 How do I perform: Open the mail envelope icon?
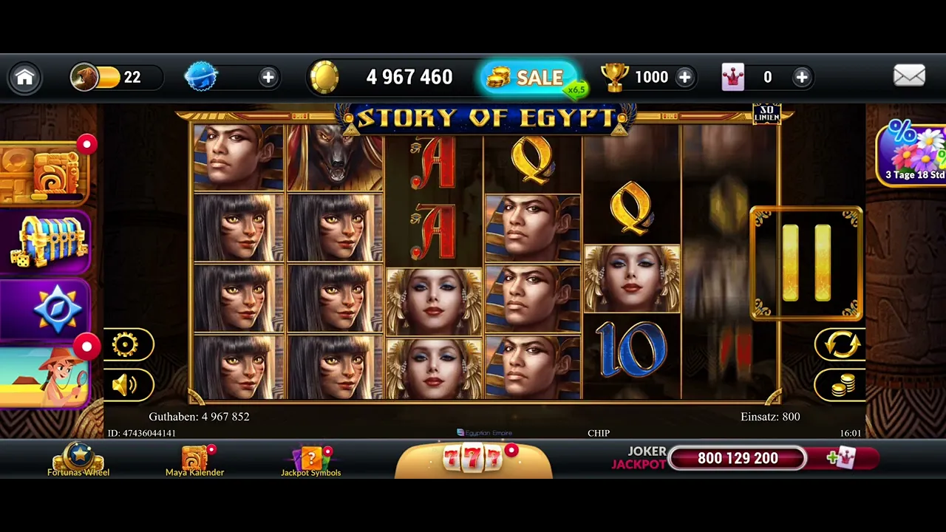(x=909, y=76)
